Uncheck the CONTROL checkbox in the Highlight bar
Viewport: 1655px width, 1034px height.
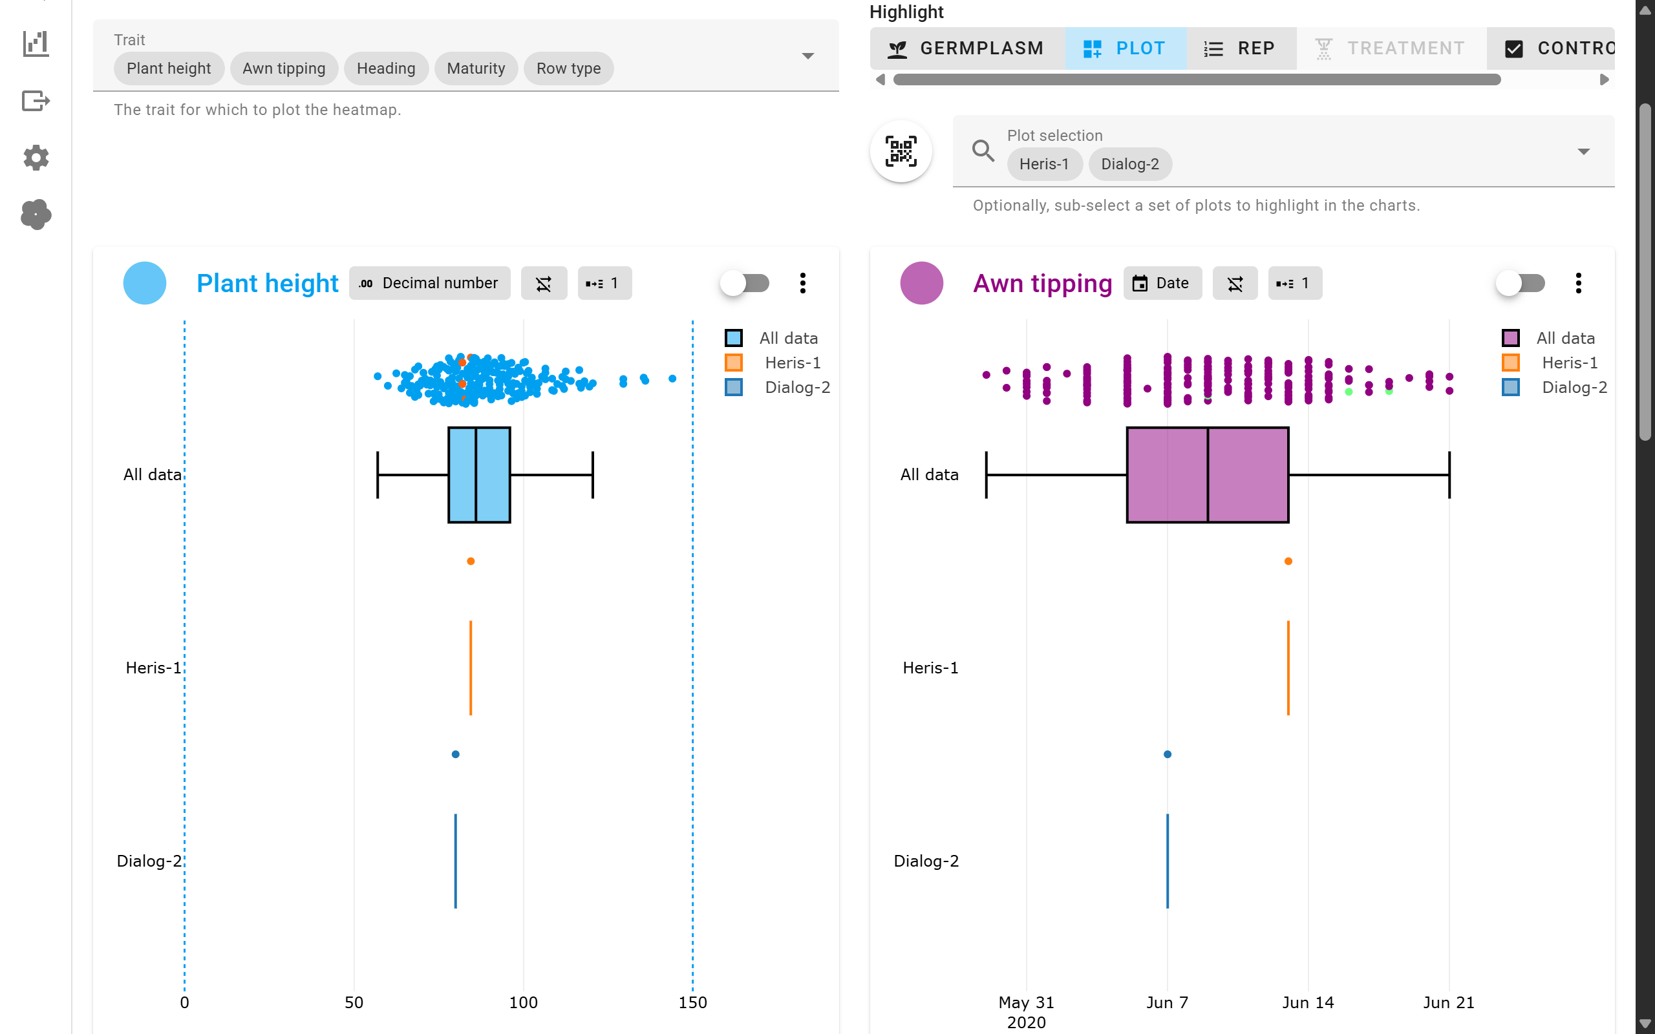coord(1514,48)
